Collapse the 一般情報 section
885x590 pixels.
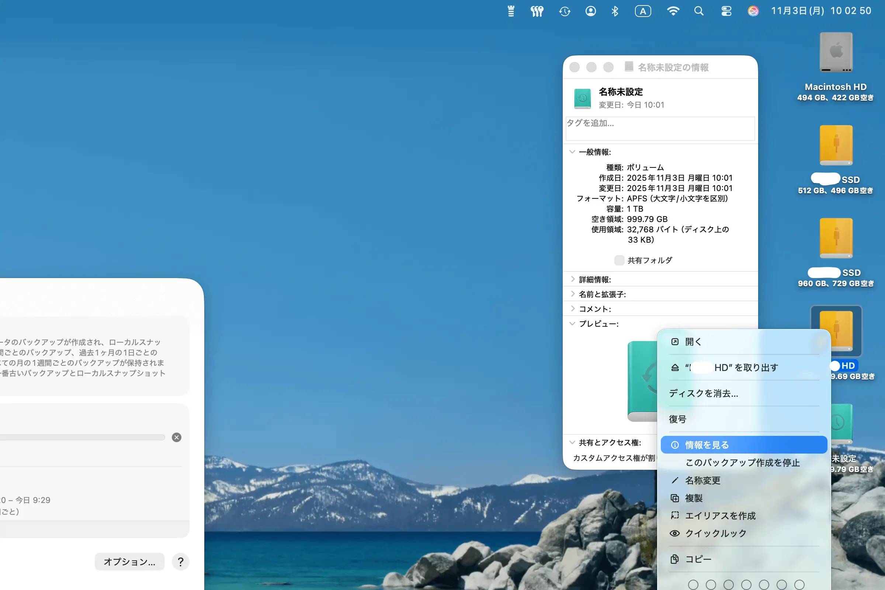[x=572, y=152]
